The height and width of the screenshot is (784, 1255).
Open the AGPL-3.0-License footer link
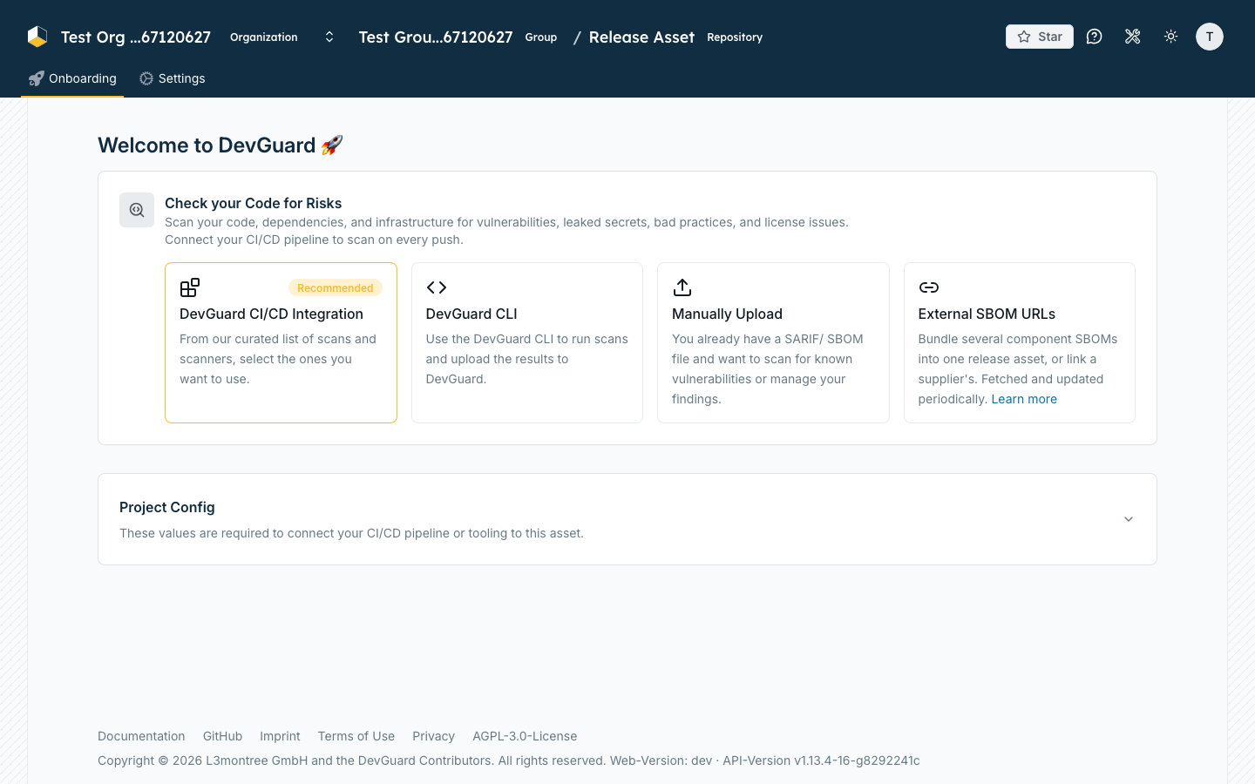[525, 736]
